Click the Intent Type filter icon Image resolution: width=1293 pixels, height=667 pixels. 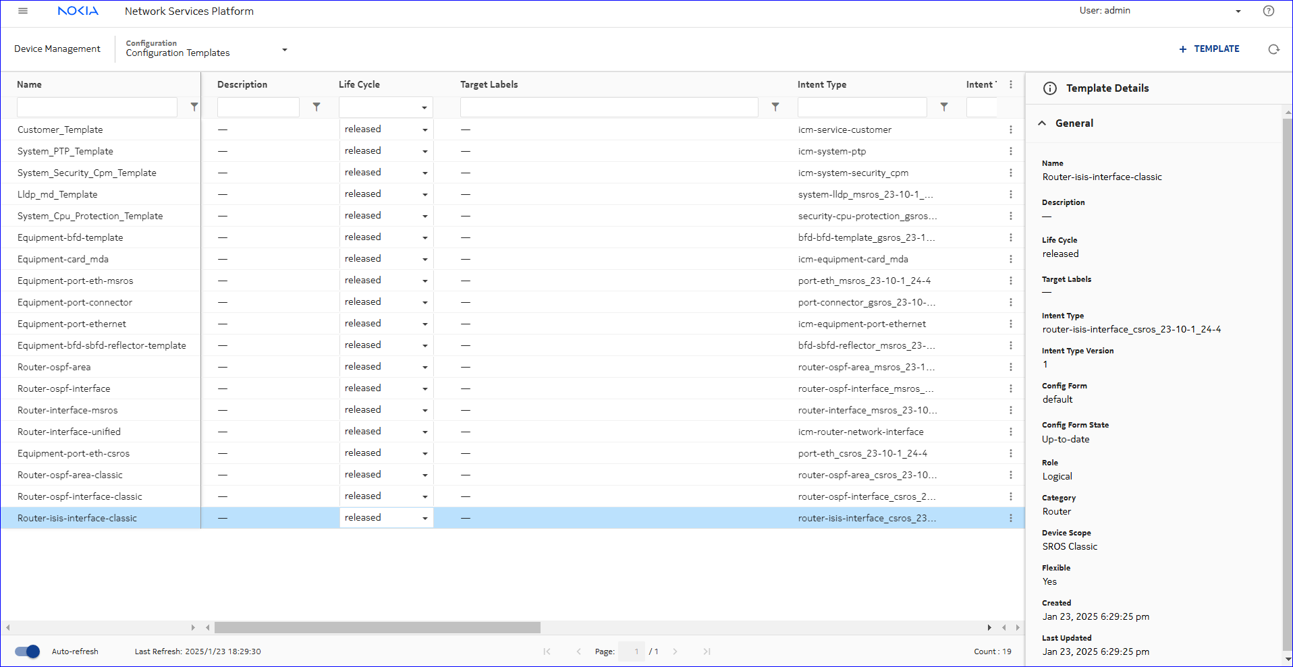pos(944,107)
